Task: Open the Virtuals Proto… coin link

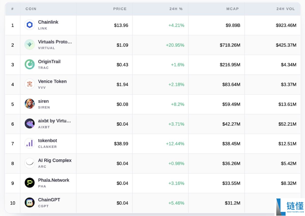Action: 55,42
